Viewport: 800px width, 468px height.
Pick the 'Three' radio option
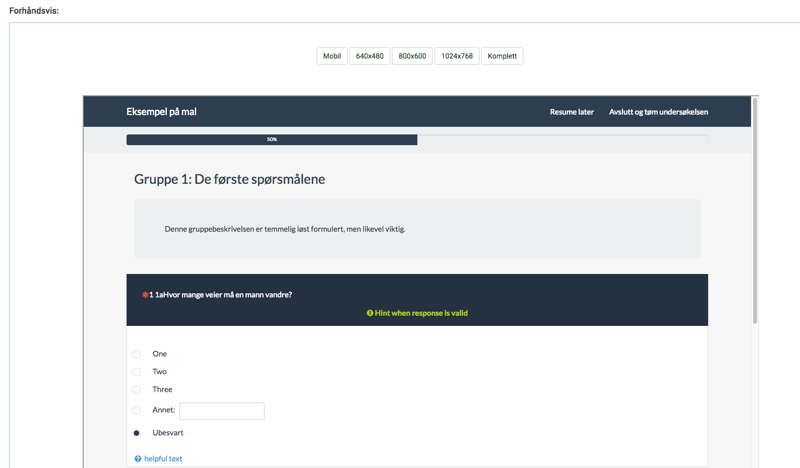tap(137, 390)
